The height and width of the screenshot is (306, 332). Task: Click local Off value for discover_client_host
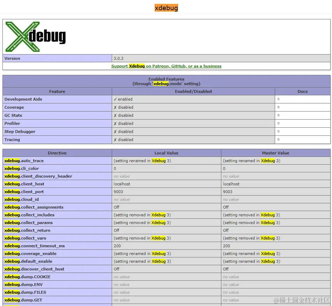pos(116,269)
